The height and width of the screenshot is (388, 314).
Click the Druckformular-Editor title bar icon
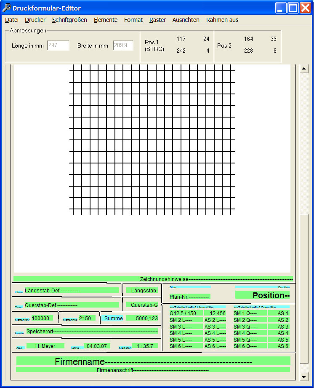(7, 8)
